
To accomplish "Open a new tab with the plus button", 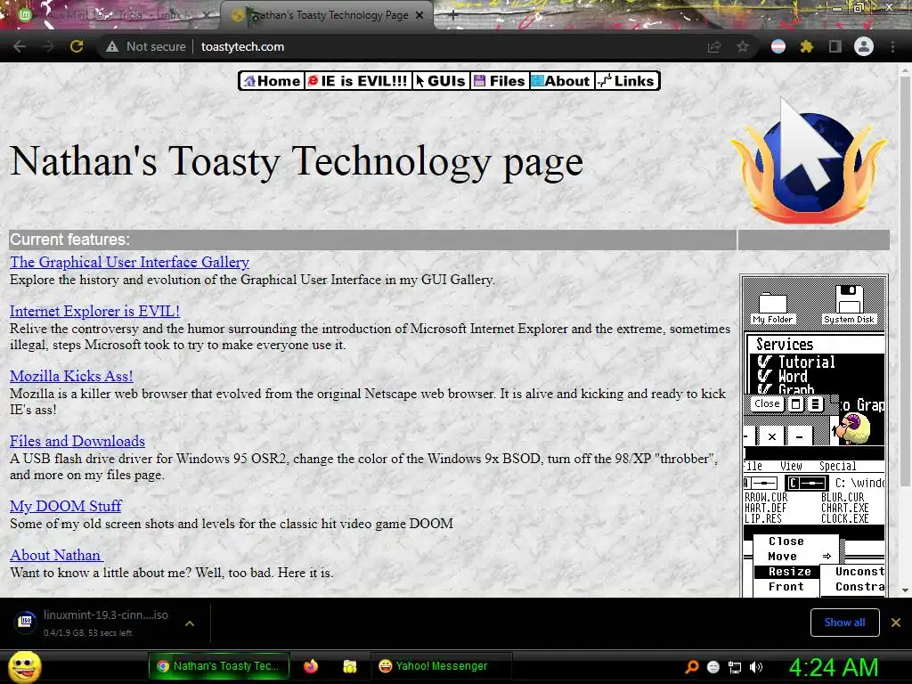I will 453,16.
